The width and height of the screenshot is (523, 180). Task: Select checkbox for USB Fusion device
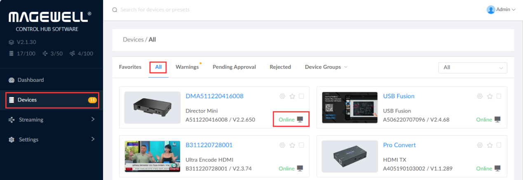pos(499,96)
